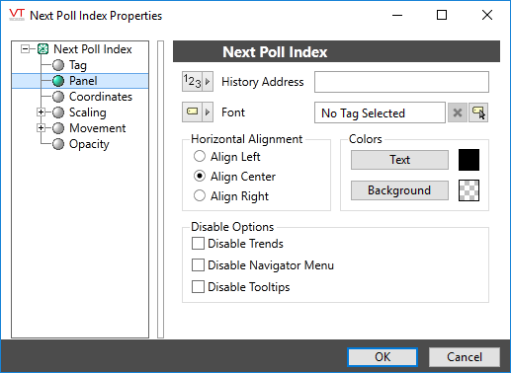Click the black Text color swatch
Screen dimensions: 511x373
(468, 160)
